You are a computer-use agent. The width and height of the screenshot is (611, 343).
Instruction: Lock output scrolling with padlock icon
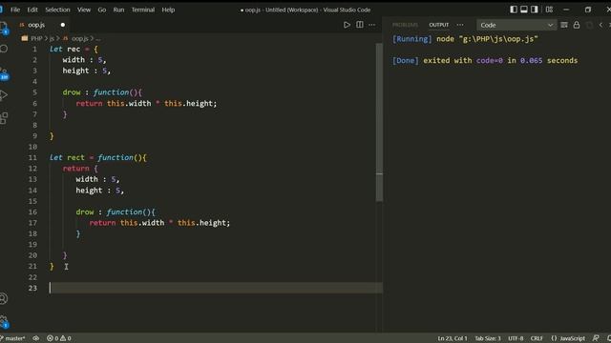pyautogui.click(x=577, y=25)
